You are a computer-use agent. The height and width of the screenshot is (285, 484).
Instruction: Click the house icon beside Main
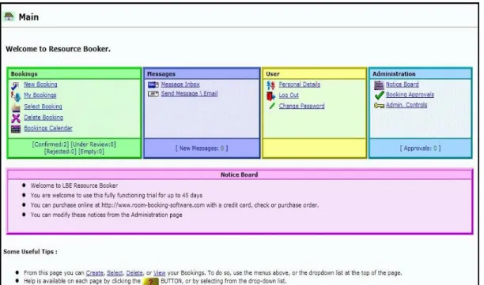click(9, 17)
